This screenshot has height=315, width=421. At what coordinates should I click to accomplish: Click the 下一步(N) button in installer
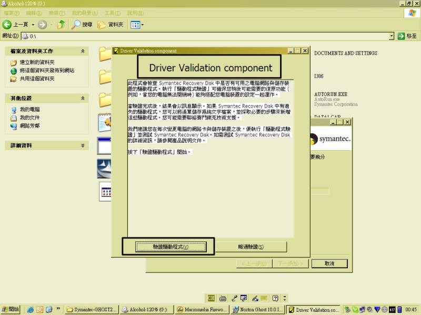(290, 264)
